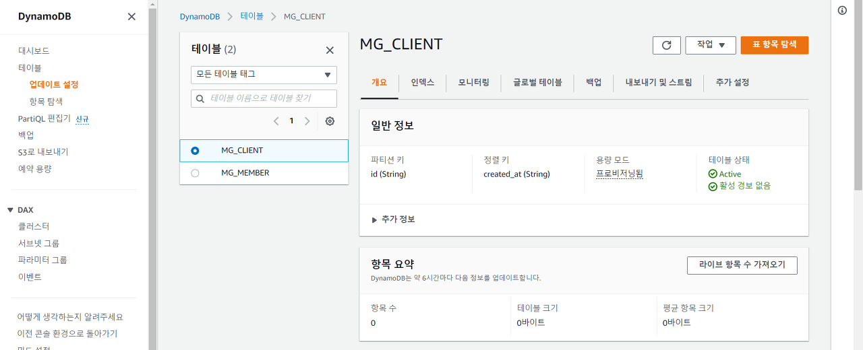Click the MG_CLIENT table row name

point(242,151)
